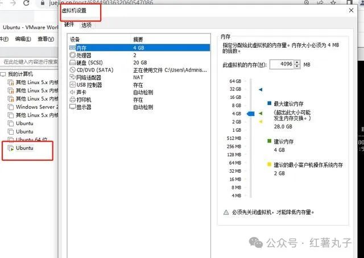This screenshot has height=258, width=364.
Task: Click the 8 GB scale label
Action: [x=237, y=105]
